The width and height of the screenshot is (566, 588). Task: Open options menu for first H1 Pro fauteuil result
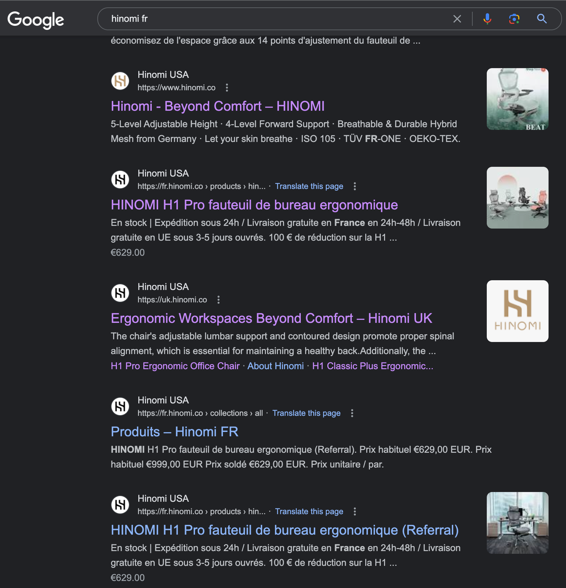tap(355, 186)
